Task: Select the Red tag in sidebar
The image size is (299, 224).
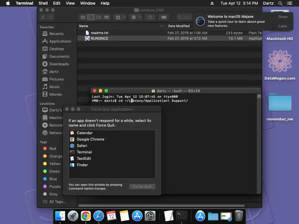Action: (50, 148)
